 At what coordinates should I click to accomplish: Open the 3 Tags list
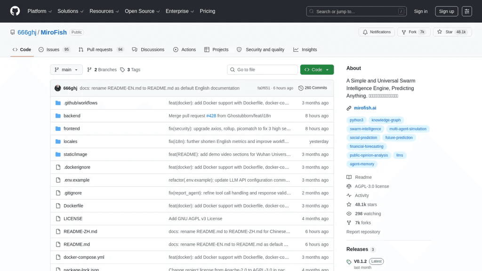130,70
